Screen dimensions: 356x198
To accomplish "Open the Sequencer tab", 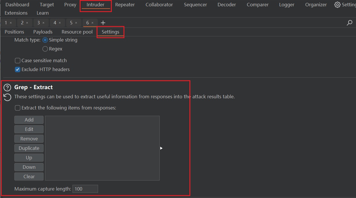I will [x=195, y=5].
